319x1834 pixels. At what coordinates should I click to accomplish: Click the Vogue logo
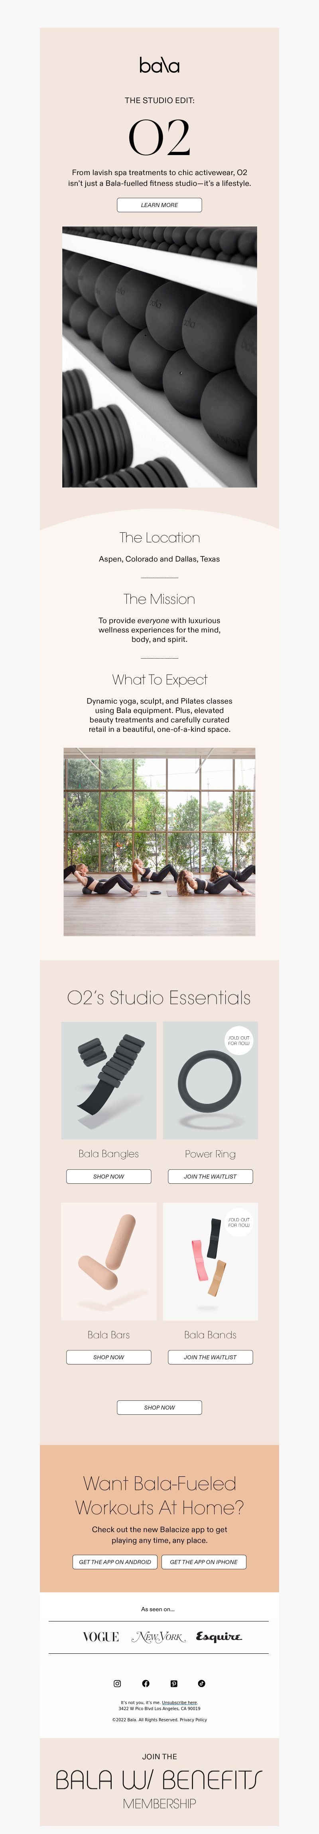pyautogui.click(x=101, y=1636)
